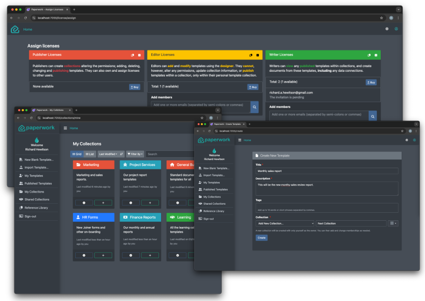Open the collection color picker dropdown
The height and width of the screenshot is (301, 425).
(x=393, y=223)
